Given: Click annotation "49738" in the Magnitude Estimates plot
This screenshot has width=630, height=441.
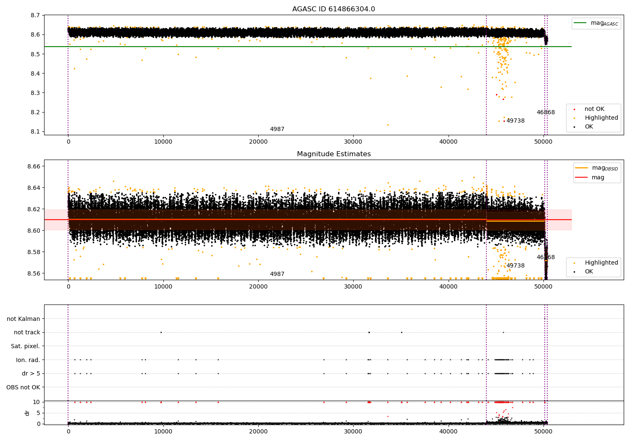Looking at the screenshot, I should (x=515, y=266).
